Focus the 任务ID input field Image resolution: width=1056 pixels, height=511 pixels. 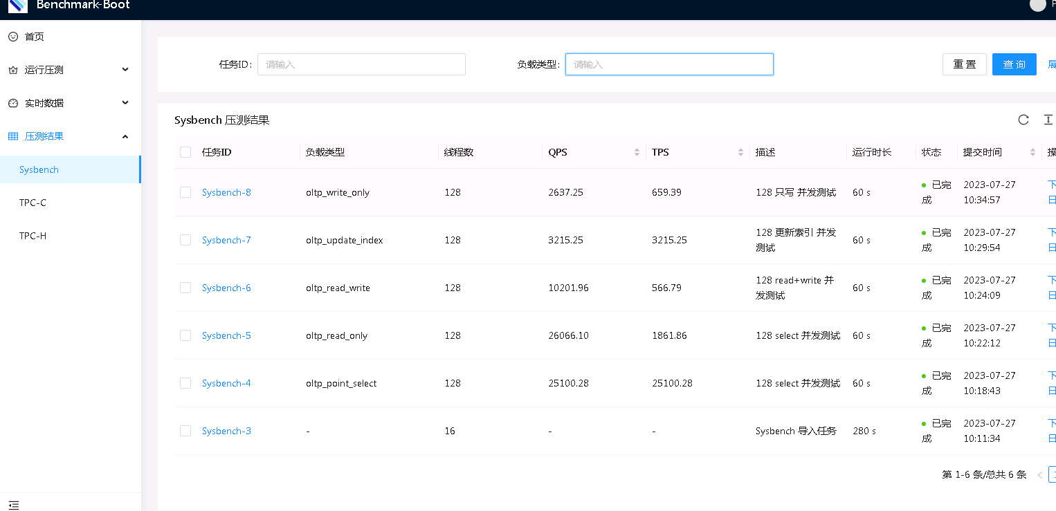[x=361, y=64]
